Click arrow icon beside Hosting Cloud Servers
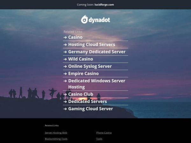The width and height of the screenshot is (191, 143). [65, 44]
